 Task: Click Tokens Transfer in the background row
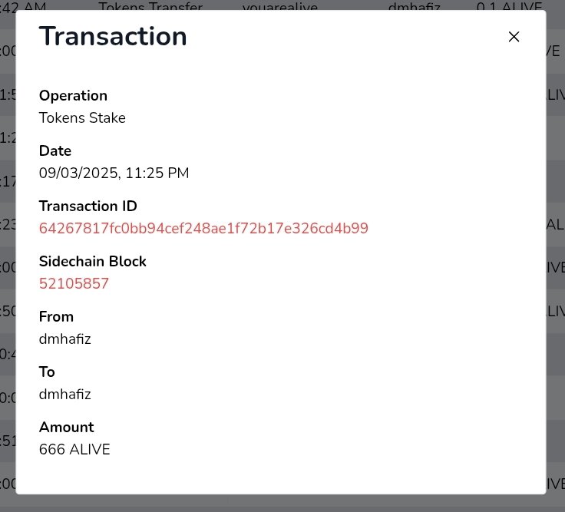(150, 6)
